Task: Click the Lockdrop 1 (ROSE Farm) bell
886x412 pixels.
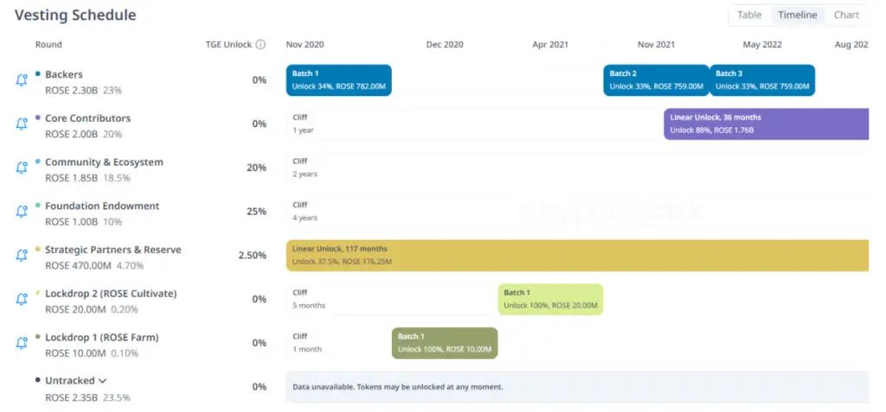Action: (x=22, y=343)
